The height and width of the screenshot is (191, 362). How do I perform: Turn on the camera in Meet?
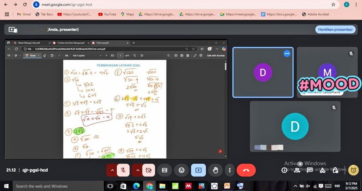coord(148,170)
